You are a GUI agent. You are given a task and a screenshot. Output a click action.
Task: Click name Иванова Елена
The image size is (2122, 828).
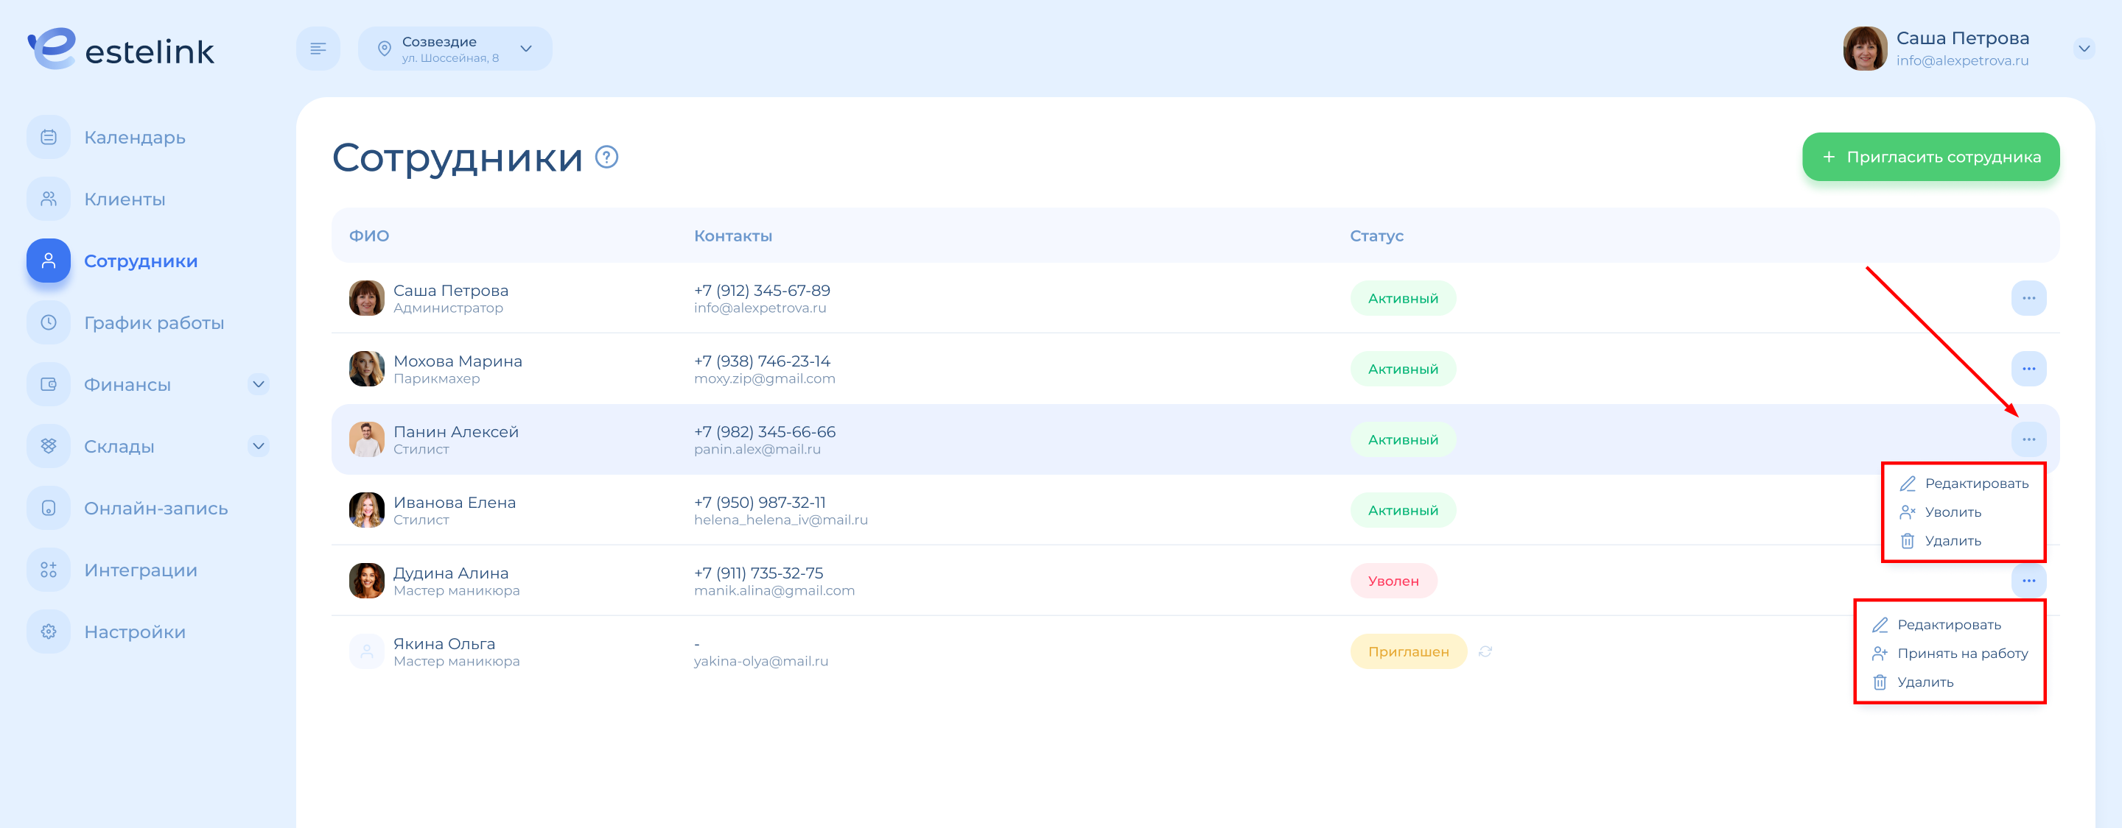(x=455, y=502)
